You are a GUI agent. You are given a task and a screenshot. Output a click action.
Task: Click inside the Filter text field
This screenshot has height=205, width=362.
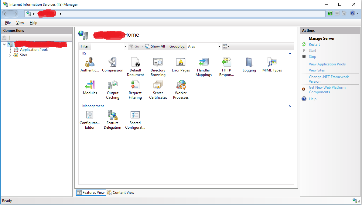108,47
